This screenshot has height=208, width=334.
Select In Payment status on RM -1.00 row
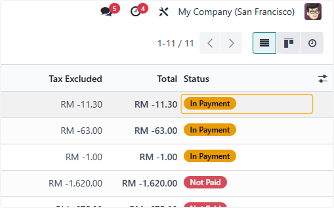point(210,156)
